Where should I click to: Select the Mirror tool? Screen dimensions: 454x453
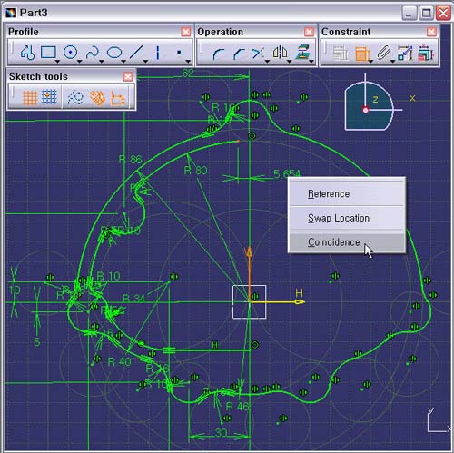[x=280, y=53]
